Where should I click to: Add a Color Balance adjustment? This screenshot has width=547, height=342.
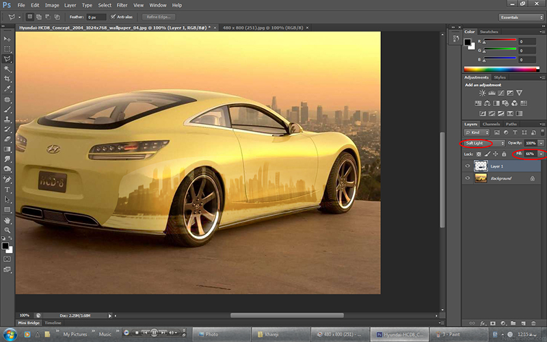tap(487, 103)
